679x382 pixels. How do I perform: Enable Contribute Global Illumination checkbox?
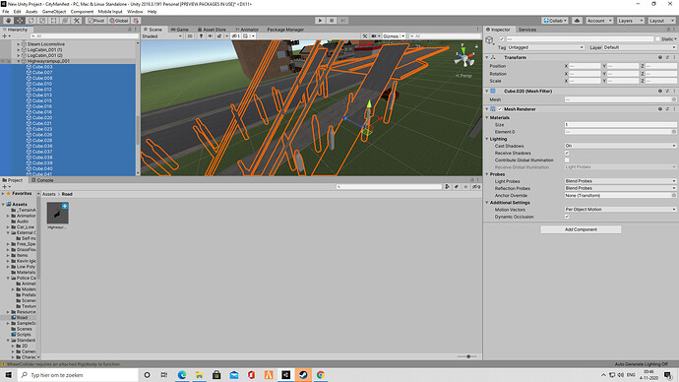[567, 159]
